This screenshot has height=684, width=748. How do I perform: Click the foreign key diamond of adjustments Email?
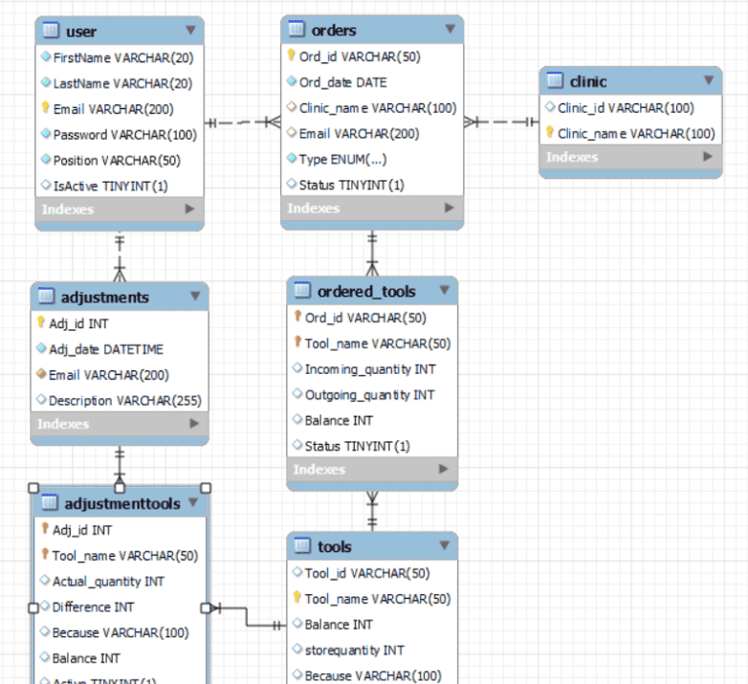[x=41, y=374]
